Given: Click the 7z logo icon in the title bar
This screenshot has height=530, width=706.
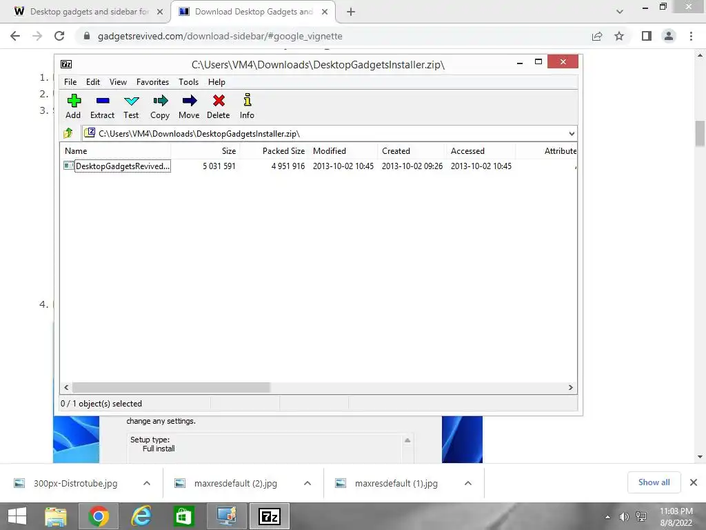Looking at the screenshot, I should [x=66, y=64].
